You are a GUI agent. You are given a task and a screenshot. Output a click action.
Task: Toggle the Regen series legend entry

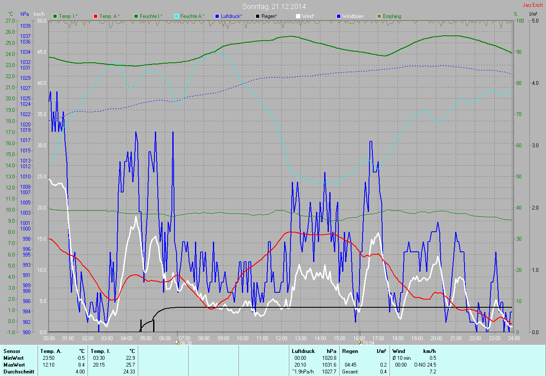tap(266, 16)
